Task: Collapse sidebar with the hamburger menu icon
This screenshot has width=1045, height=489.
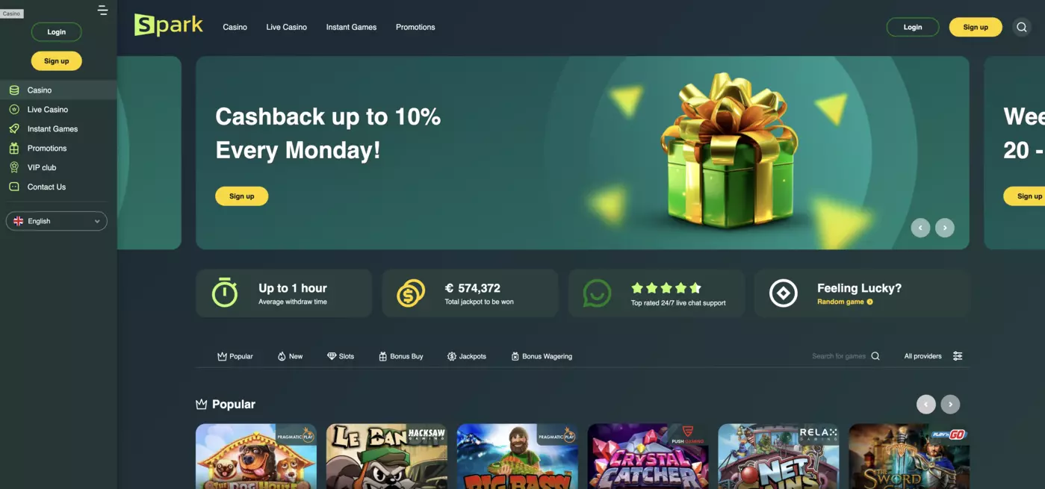Action: [x=102, y=10]
